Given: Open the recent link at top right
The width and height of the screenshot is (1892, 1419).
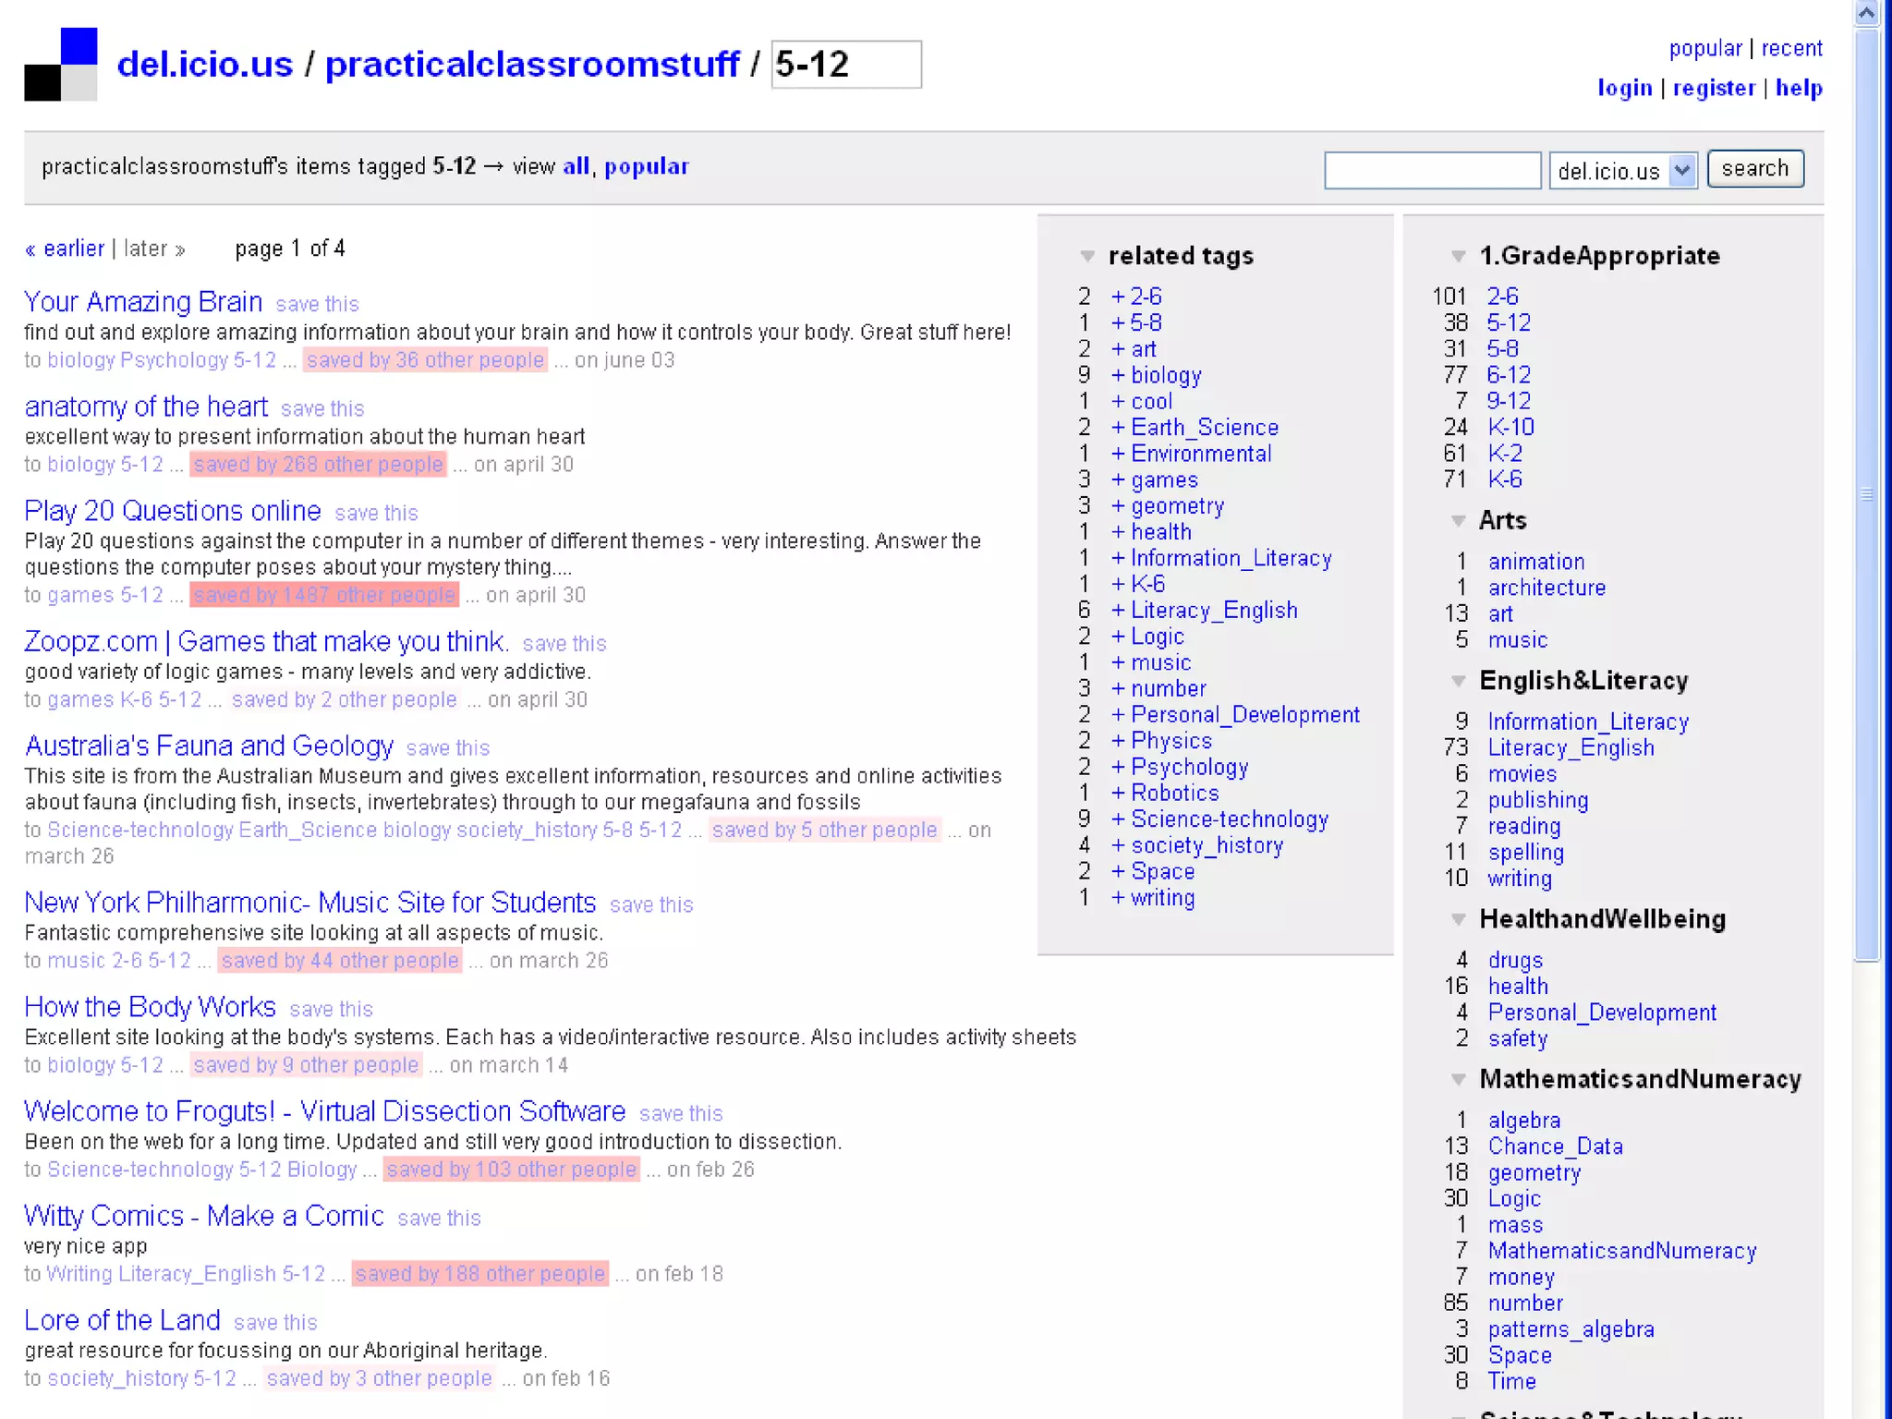Looking at the screenshot, I should click(x=1791, y=48).
